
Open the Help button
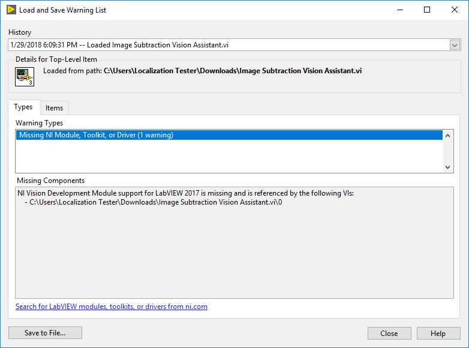click(x=438, y=334)
